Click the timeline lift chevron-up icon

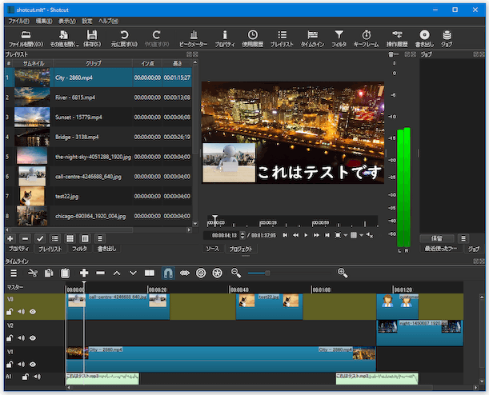pyautogui.click(x=117, y=273)
